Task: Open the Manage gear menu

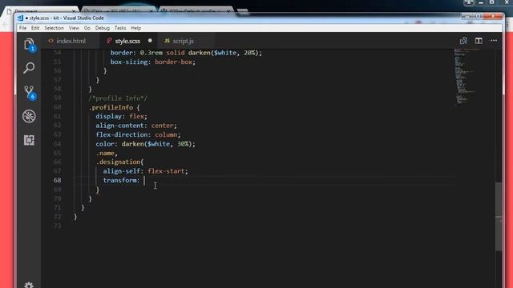Action: point(29,285)
